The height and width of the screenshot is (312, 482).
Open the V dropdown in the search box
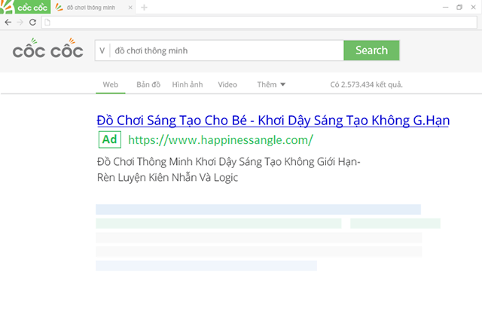tap(102, 50)
